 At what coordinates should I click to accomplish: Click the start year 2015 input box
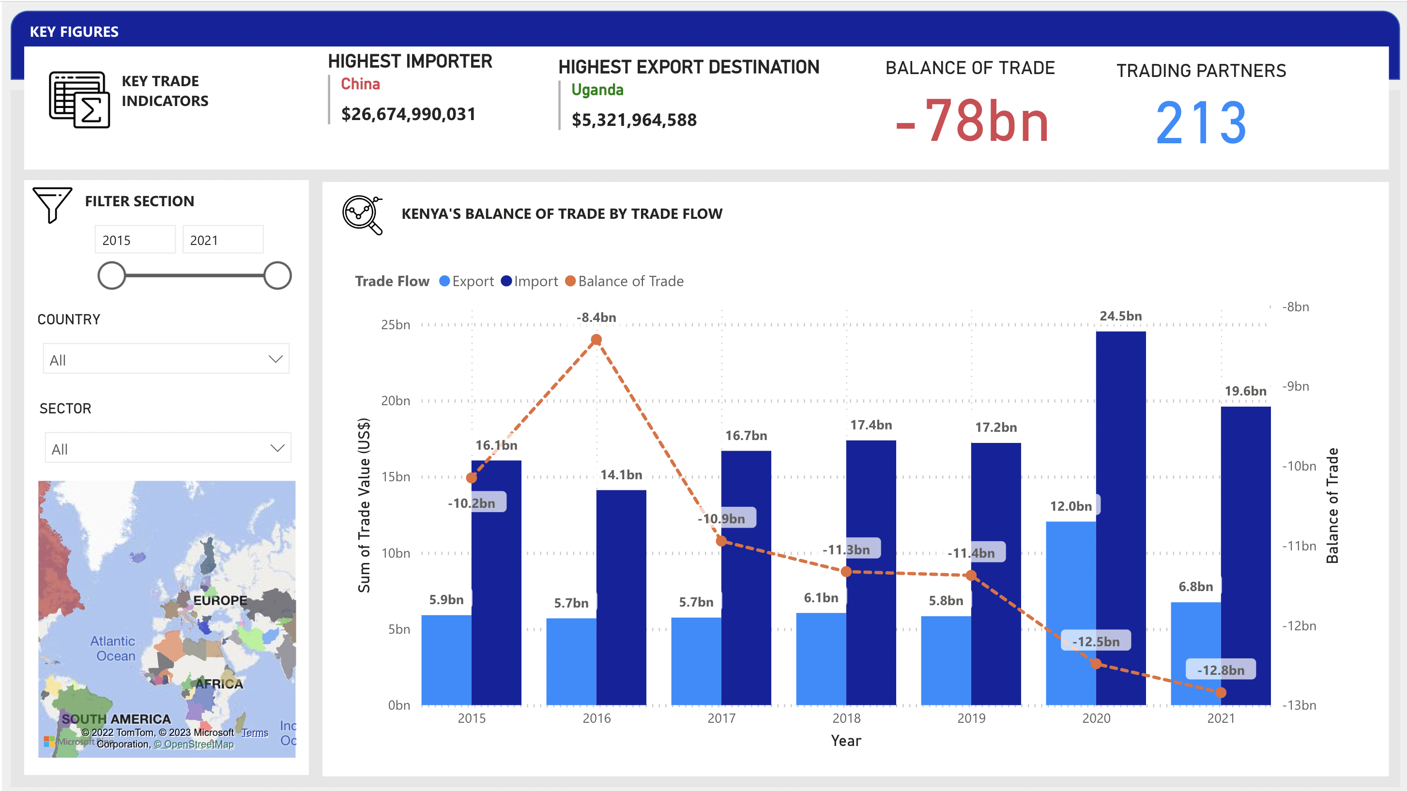[135, 240]
